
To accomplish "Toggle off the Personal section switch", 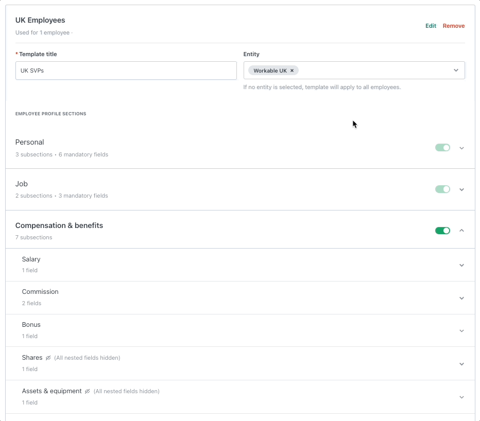I will point(442,148).
